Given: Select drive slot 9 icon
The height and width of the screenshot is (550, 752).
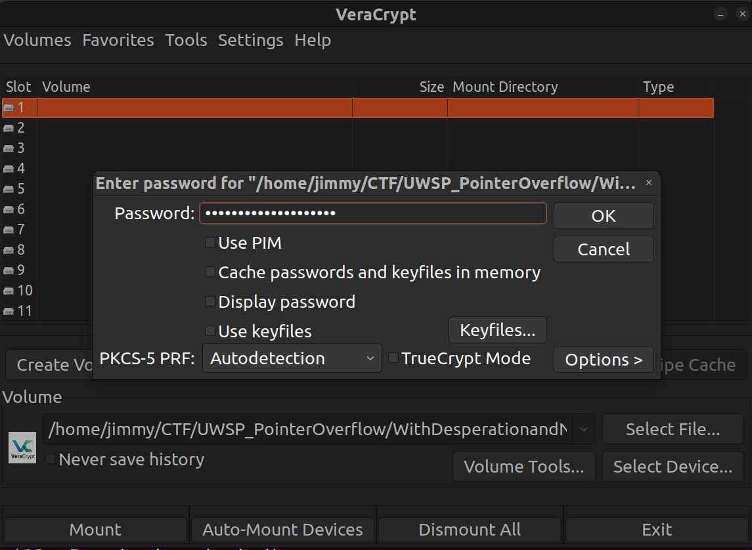Looking at the screenshot, I should tap(9, 270).
